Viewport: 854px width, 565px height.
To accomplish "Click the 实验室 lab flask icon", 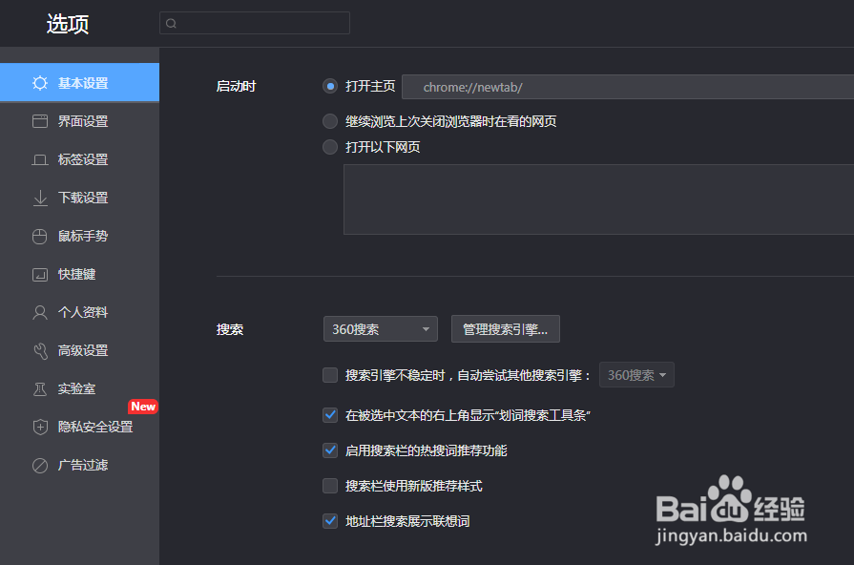I will click(39, 388).
